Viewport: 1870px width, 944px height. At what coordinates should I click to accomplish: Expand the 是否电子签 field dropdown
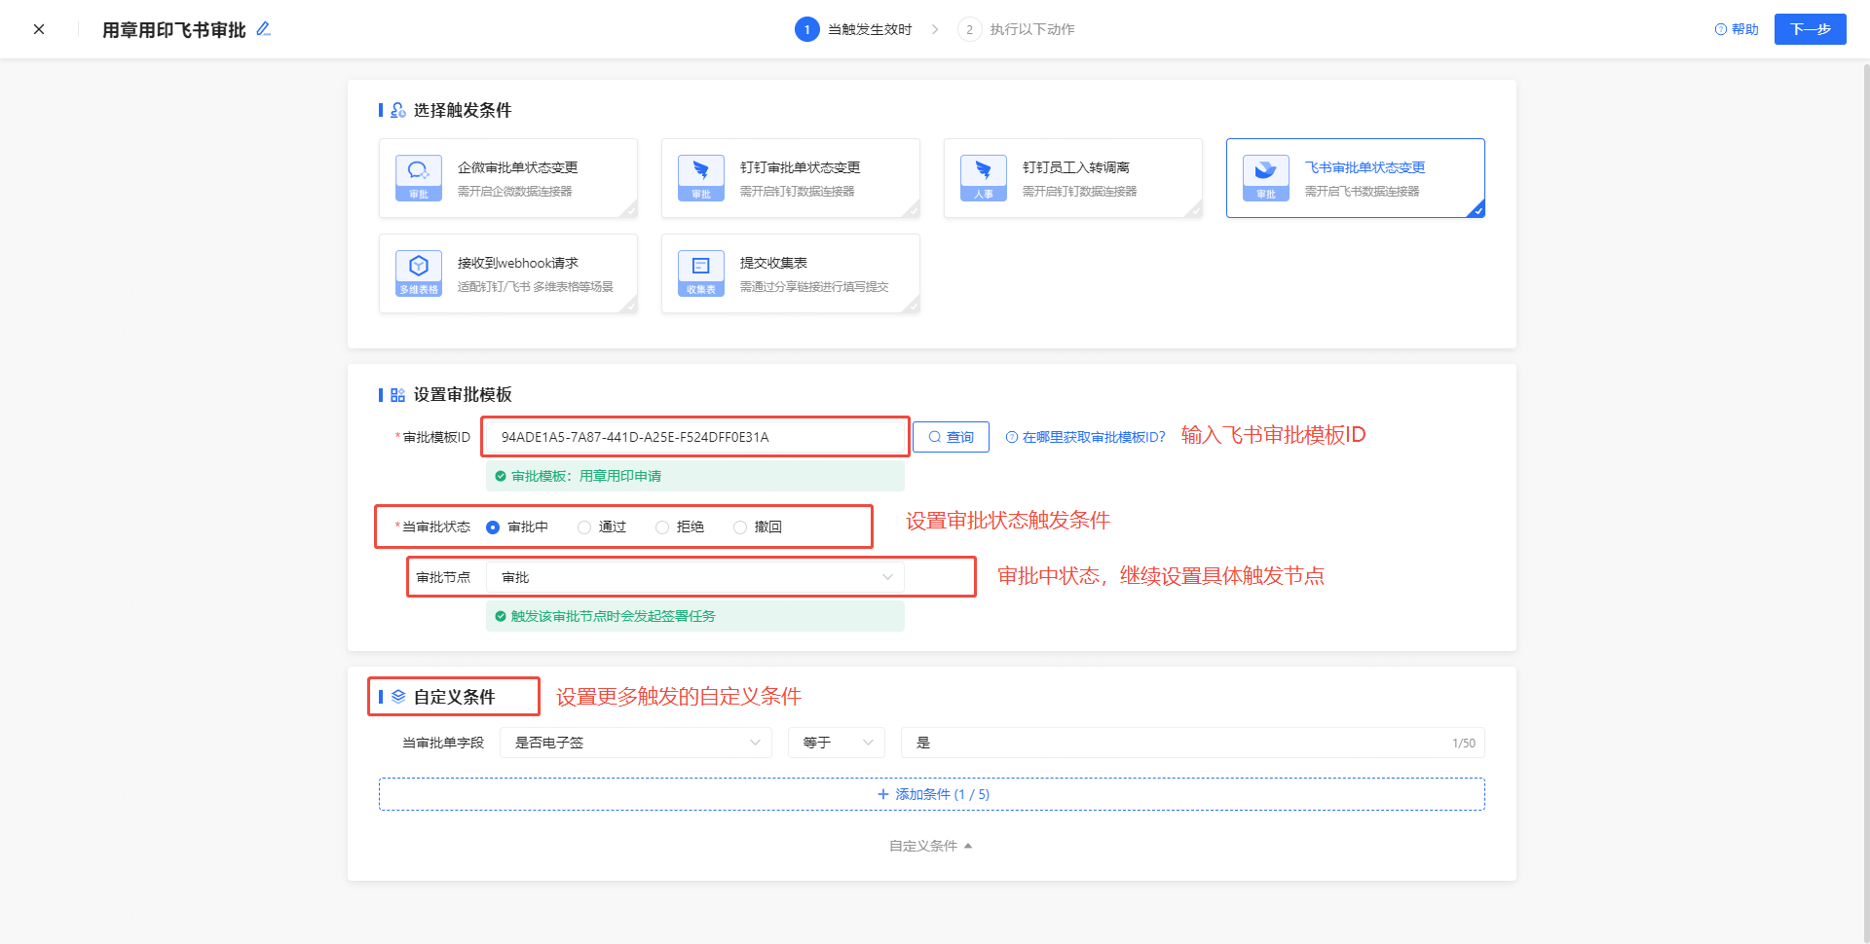pos(635,743)
